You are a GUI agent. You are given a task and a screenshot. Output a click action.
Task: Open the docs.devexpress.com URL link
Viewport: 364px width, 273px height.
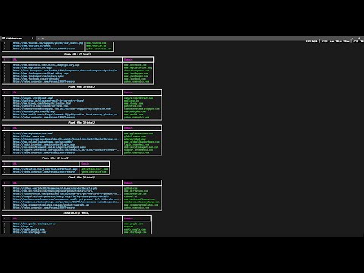click(67, 71)
